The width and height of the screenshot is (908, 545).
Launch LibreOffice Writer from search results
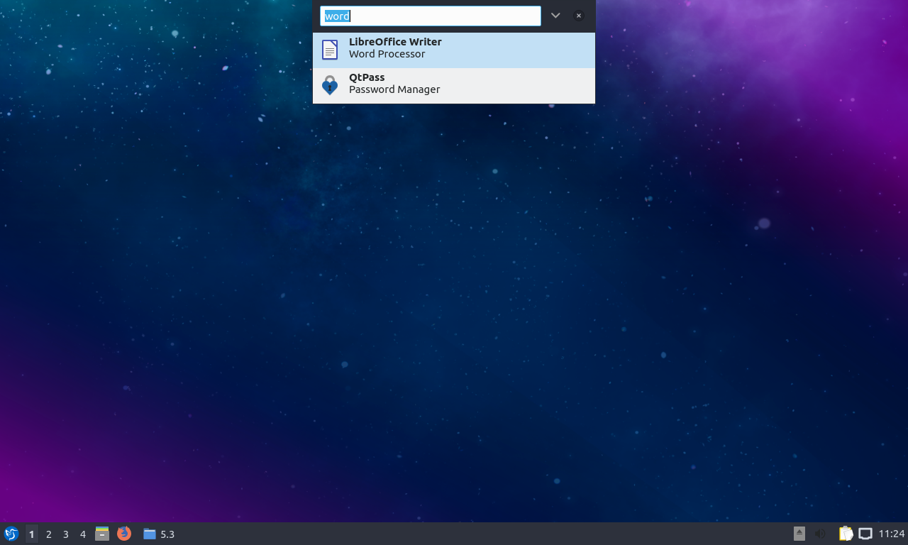coord(395,42)
